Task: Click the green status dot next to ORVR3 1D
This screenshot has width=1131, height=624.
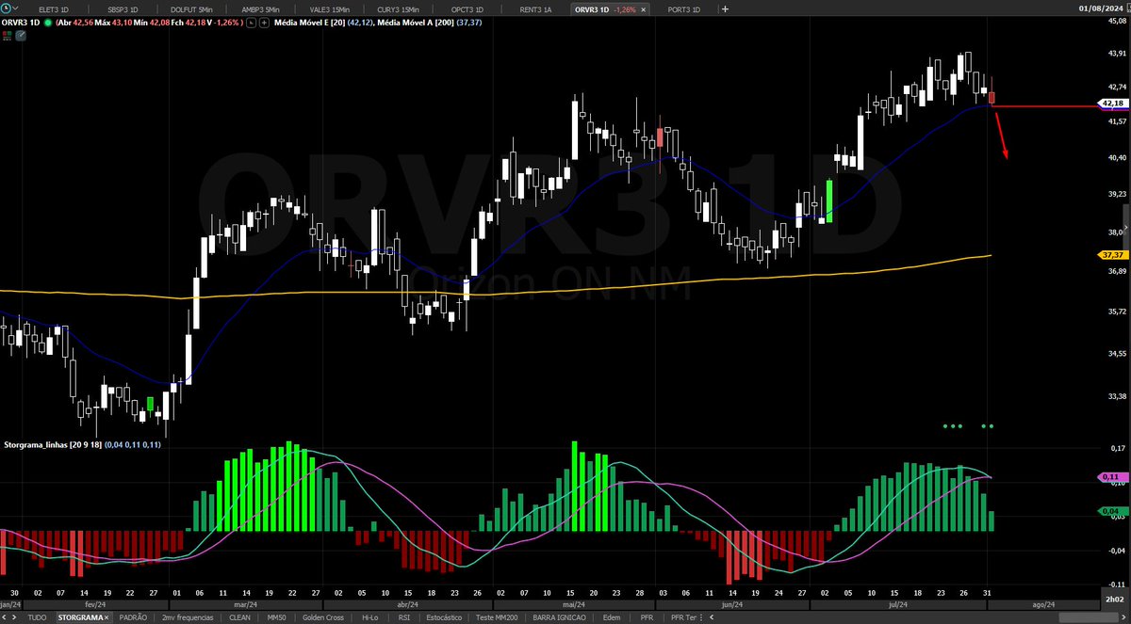Action: (x=47, y=21)
